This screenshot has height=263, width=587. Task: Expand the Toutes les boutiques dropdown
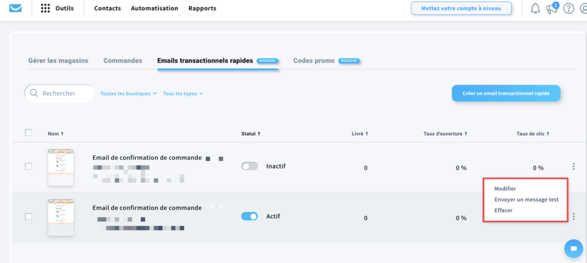128,93
